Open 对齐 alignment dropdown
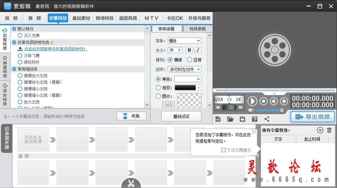This screenshot has height=188, width=337. 184,69
